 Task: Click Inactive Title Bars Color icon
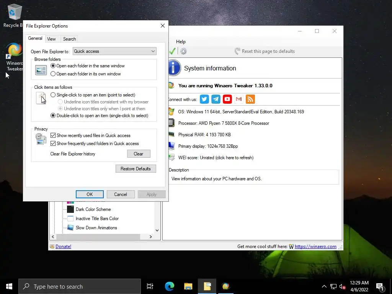click(x=70, y=219)
